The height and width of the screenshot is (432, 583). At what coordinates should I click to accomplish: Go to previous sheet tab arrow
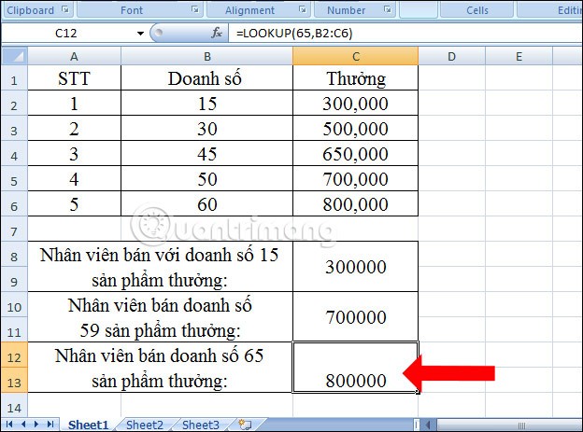(x=23, y=425)
